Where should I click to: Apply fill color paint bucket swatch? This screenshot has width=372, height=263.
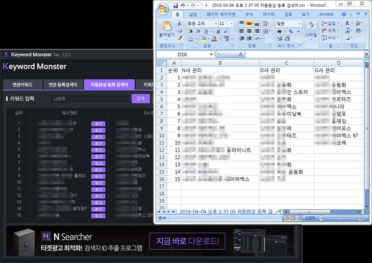[x=203, y=38]
